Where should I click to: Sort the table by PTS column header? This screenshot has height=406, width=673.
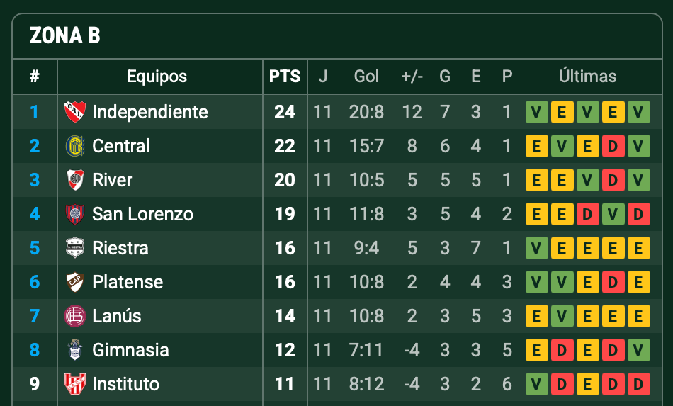coord(285,77)
